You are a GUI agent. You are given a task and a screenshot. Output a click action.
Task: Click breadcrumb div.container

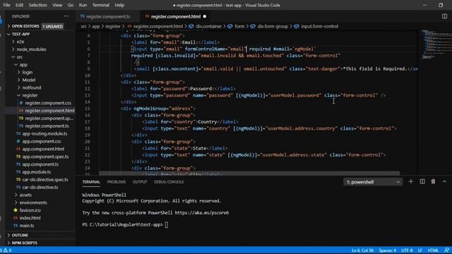[206, 26]
